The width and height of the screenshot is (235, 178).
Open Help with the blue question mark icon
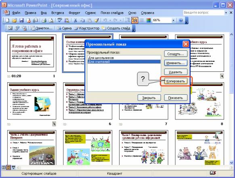[x=181, y=20]
